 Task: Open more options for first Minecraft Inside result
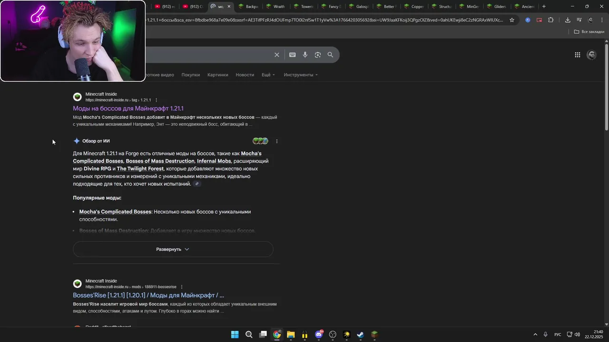[x=156, y=100]
